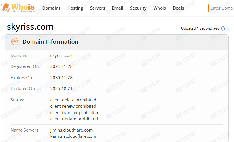Click kami.ns.cloudflare.com name server
The image size is (234, 142).
(73, 136)
